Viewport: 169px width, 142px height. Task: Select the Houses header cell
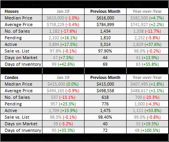(21, 11)
